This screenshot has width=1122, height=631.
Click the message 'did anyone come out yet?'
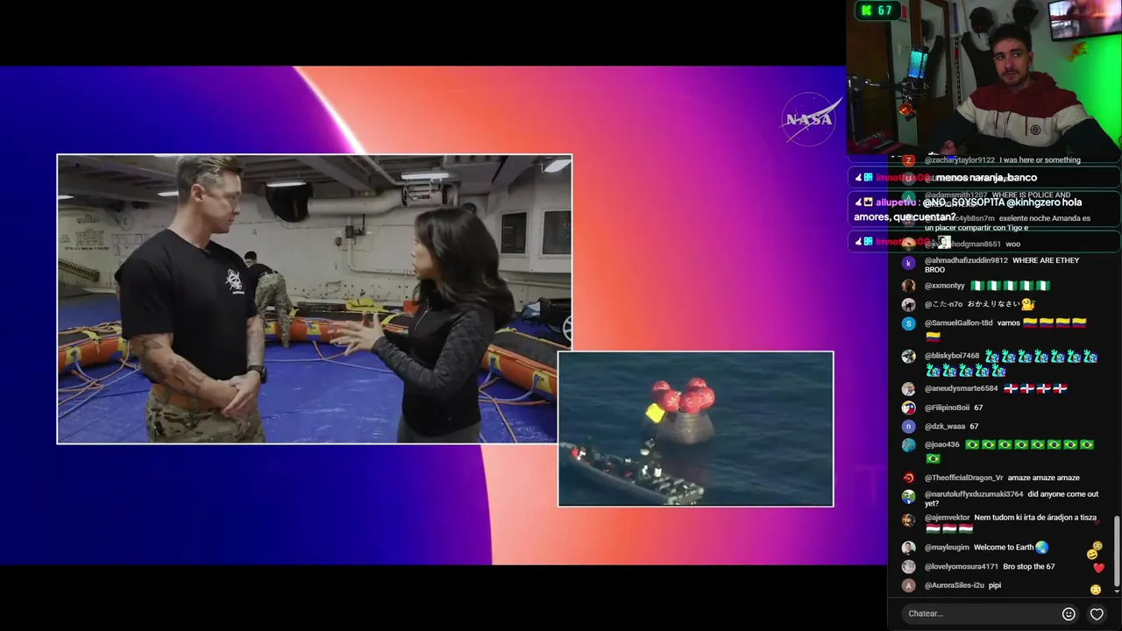(1012, 499)
